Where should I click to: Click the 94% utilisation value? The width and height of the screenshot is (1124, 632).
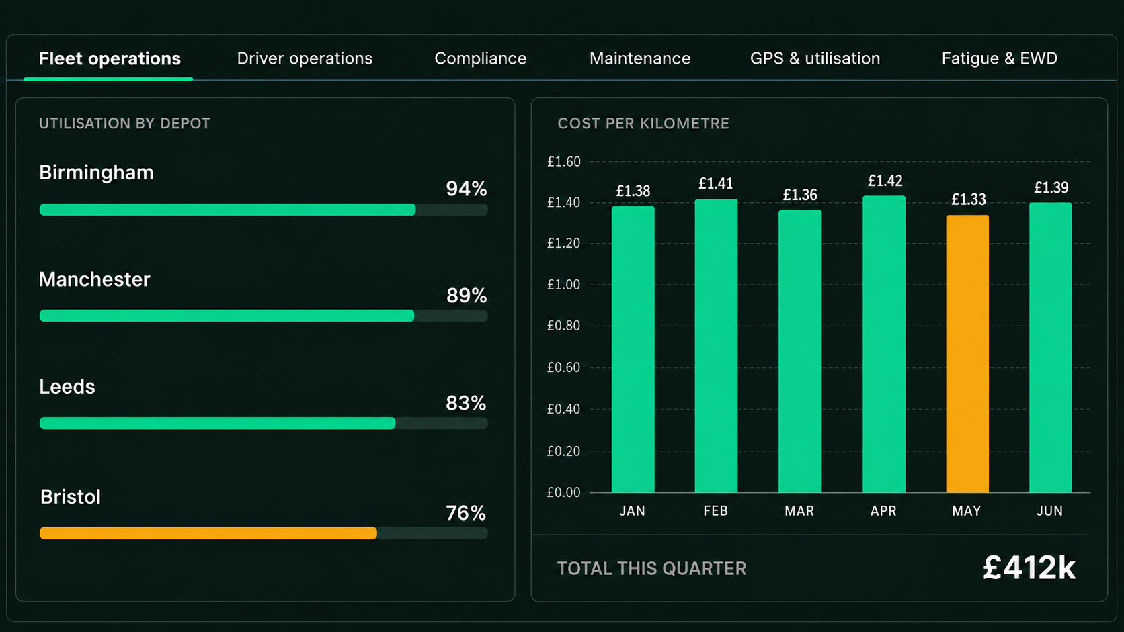pyautogui.click(x=467, y=189)
